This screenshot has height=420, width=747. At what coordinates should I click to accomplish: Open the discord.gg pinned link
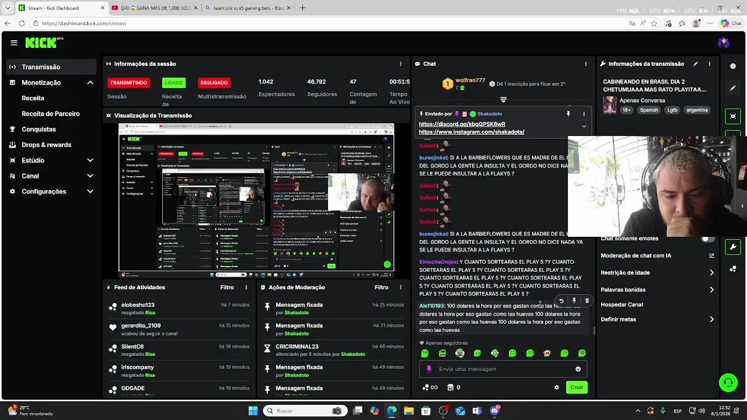(x=462, y=124)
